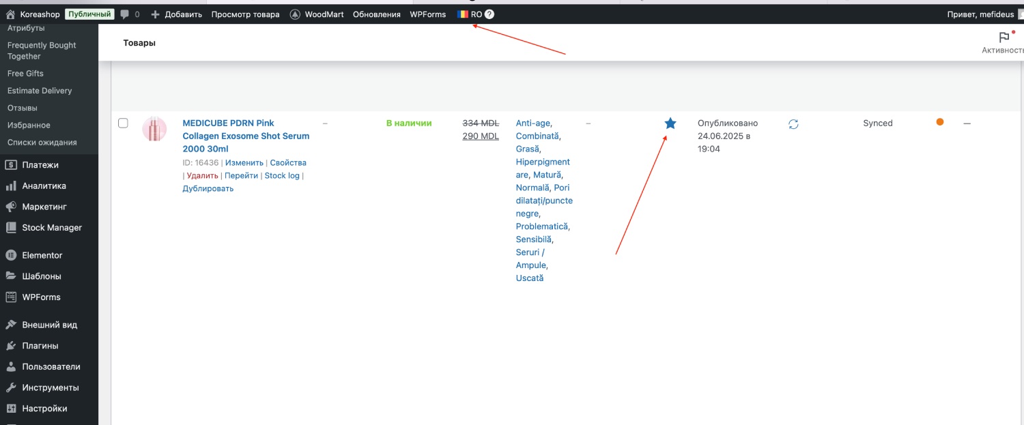This screenshot has height=425, width=1024.
Task: Click Просмотр товара in admin bar
Action: (x=245, y=14)
